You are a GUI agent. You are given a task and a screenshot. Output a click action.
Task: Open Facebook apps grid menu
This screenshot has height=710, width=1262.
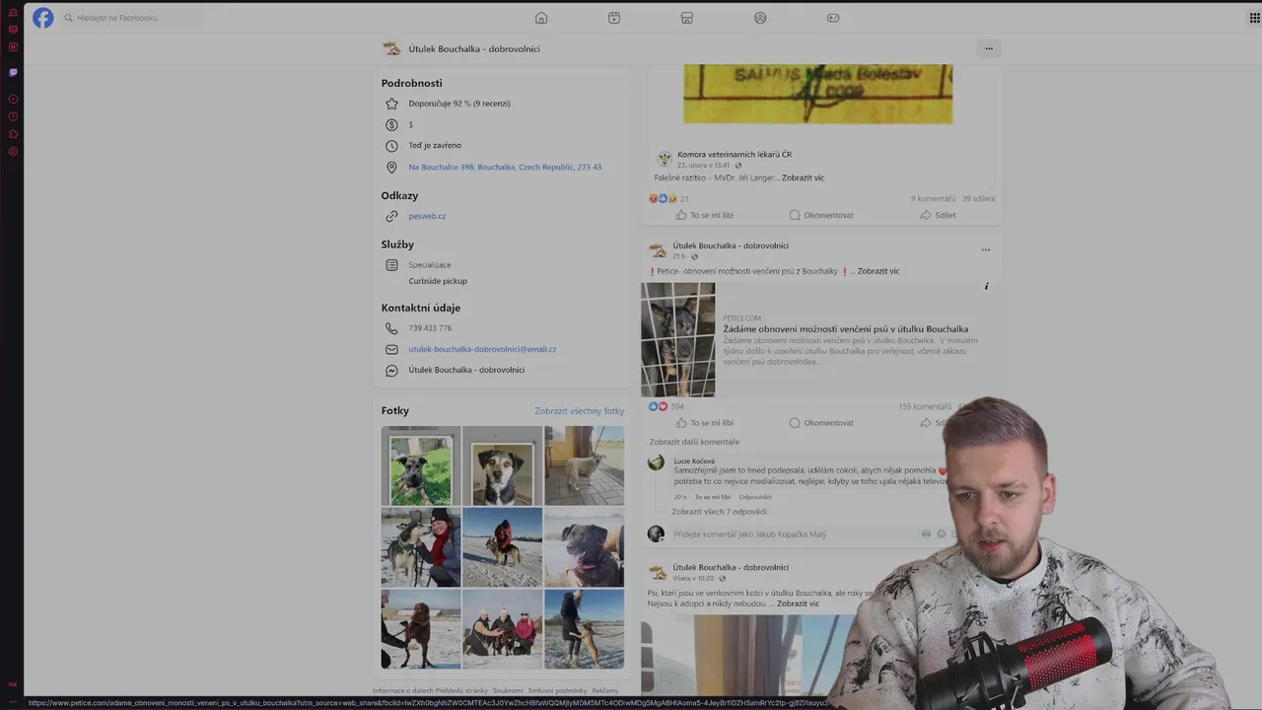[1255, 18]
